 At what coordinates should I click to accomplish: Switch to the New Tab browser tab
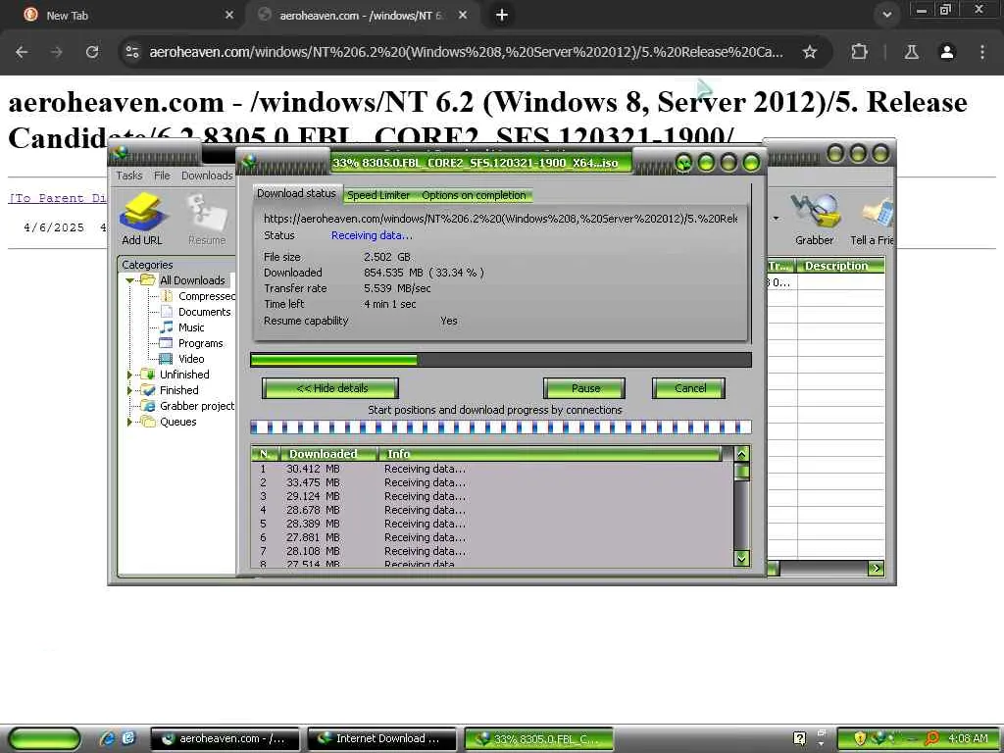click(128, 16)
